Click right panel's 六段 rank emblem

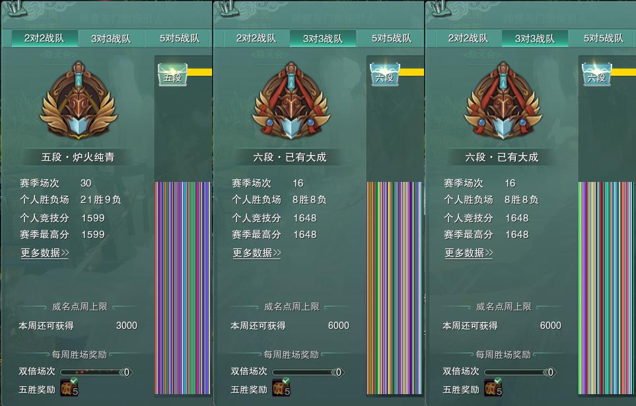pos(503,100)
